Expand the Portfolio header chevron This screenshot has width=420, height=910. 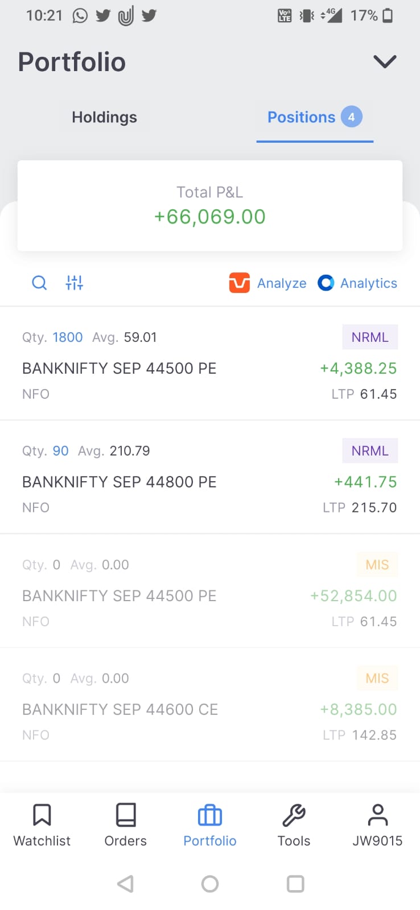[x=385, y=61]
